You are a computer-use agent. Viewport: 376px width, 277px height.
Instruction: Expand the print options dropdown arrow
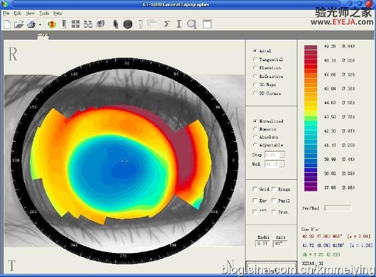[40, 25]
